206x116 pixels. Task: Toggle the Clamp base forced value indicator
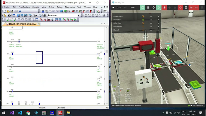(x=143, y=20)
